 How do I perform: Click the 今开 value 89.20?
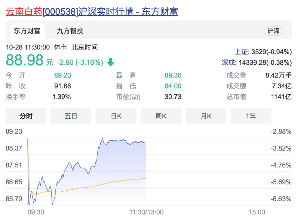[x=63, y=75]
